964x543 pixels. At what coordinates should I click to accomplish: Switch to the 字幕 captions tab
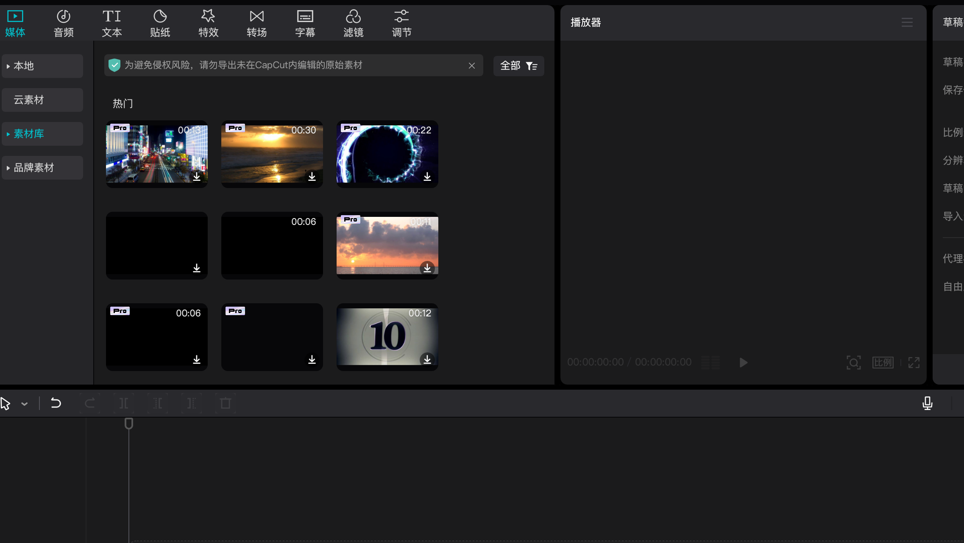[x=305, y=23]
